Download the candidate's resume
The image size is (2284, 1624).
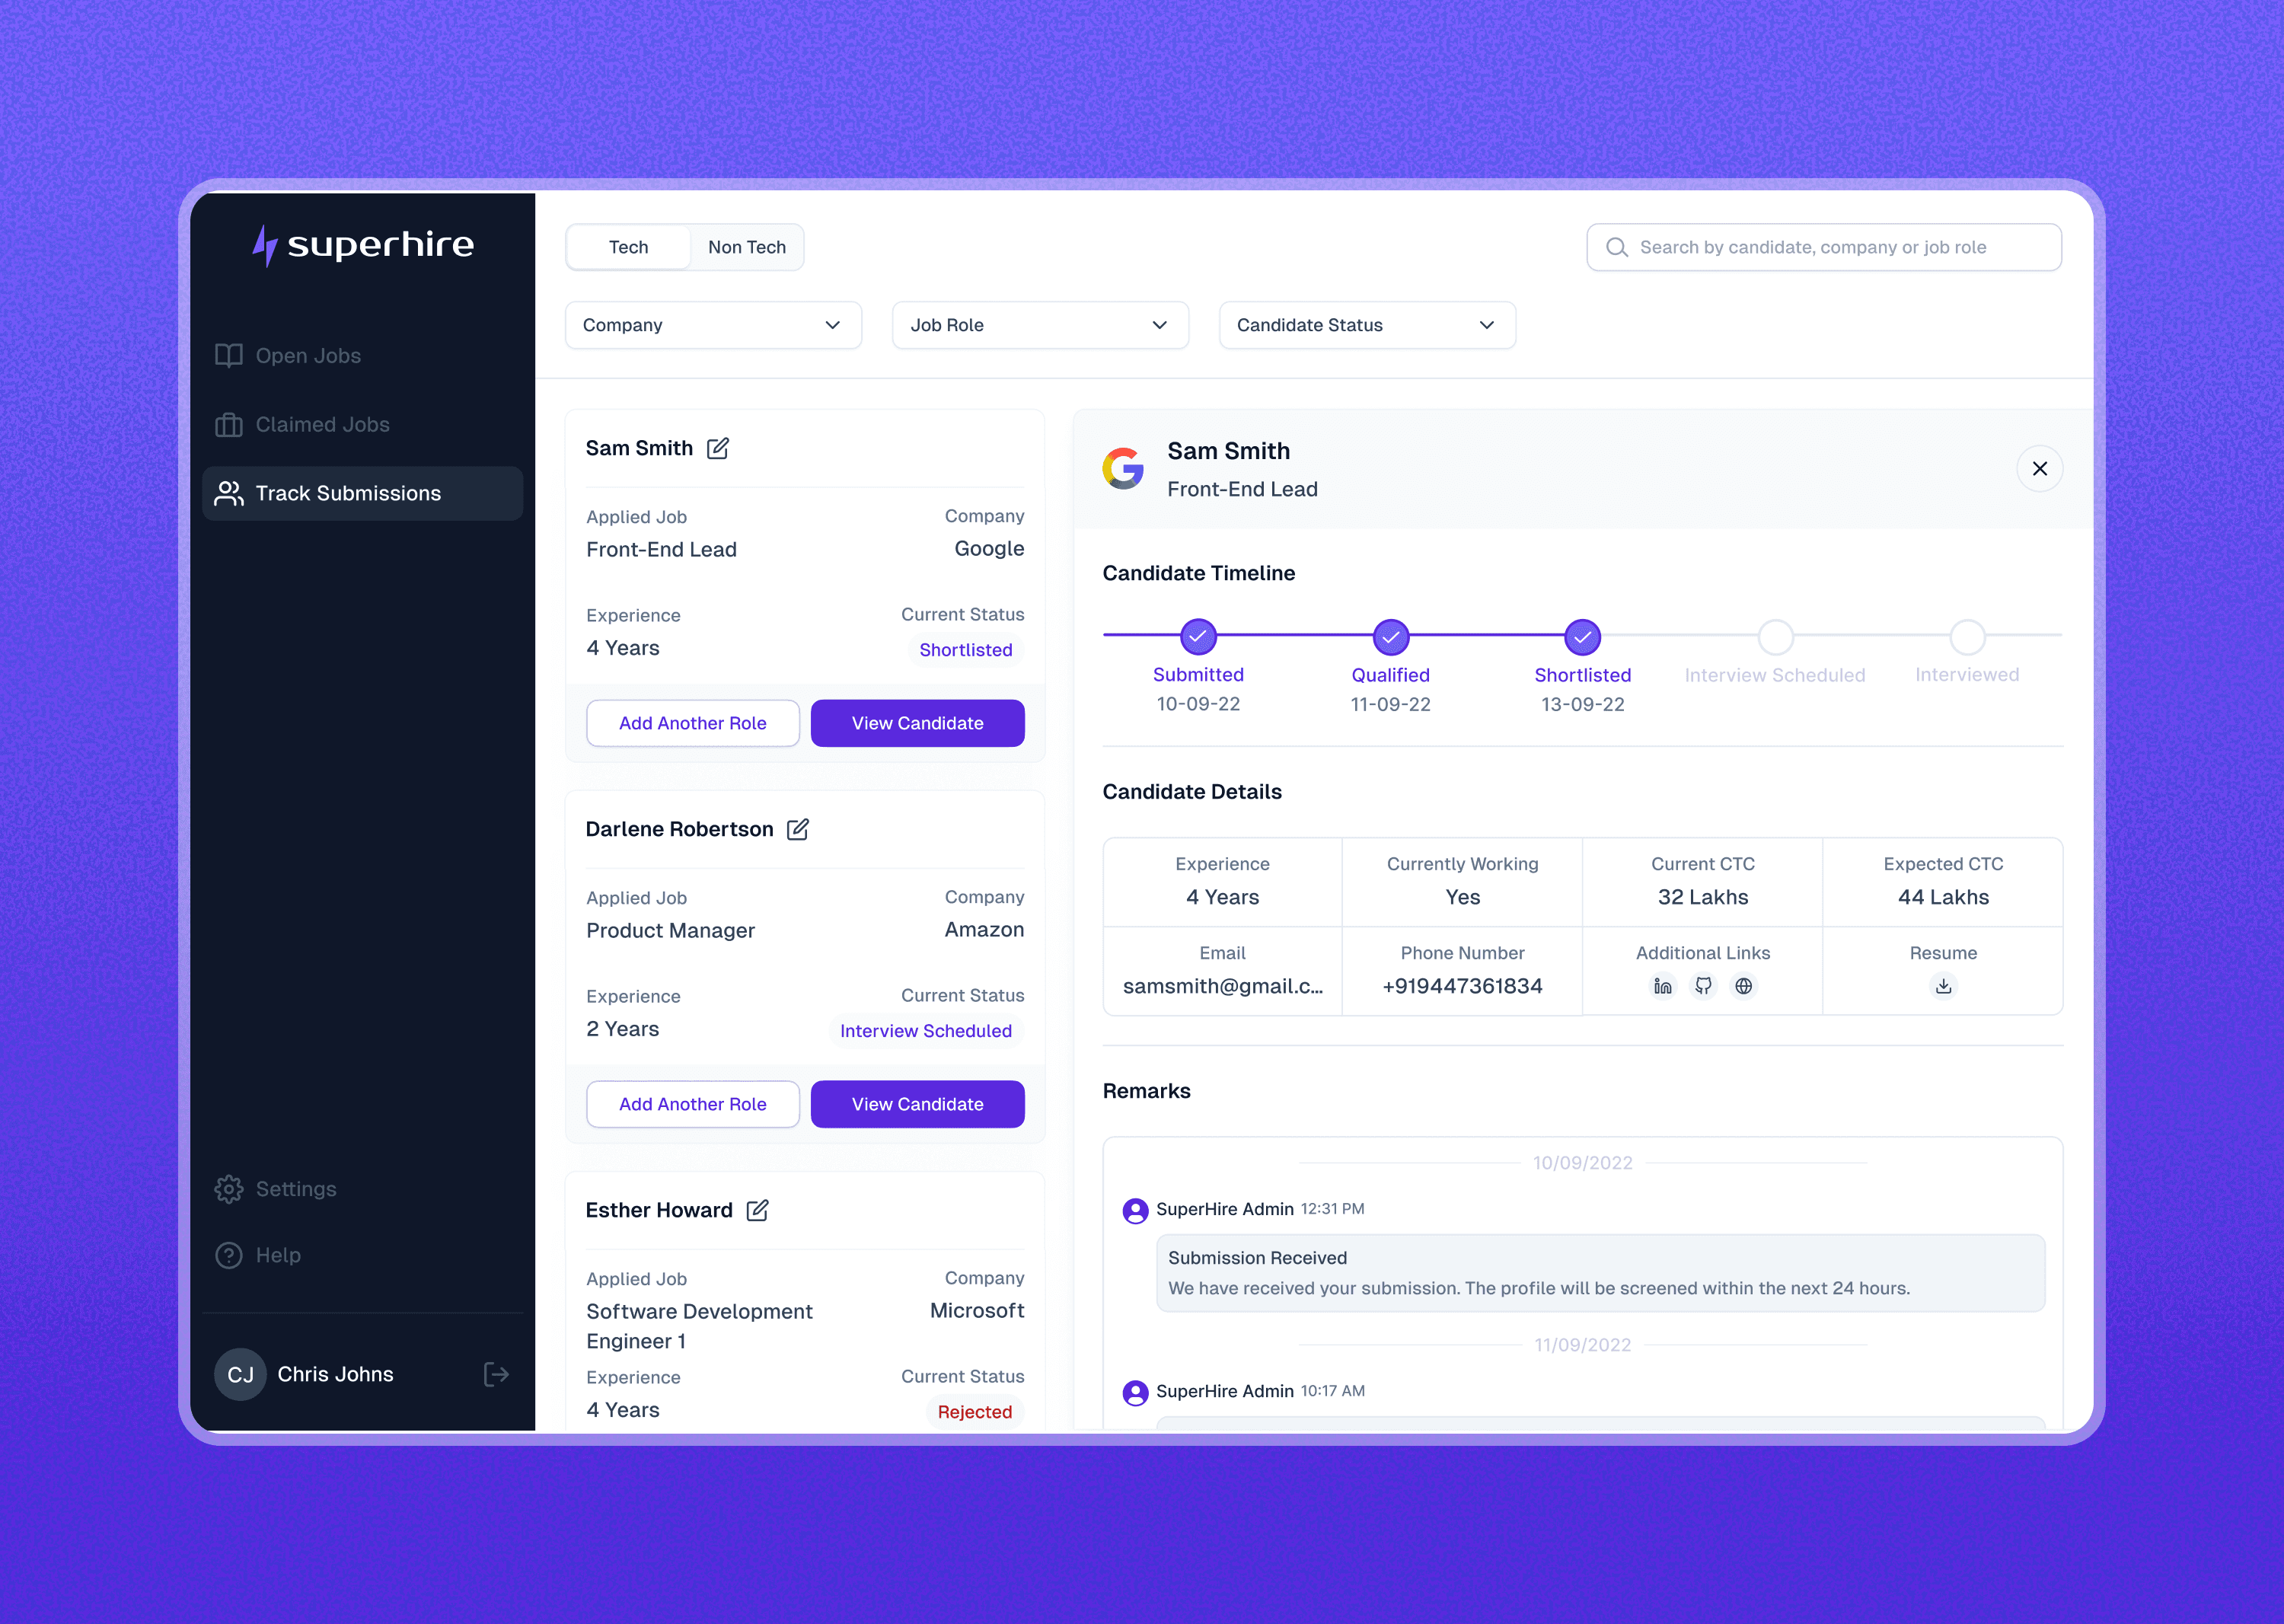[x=1942, y=986]
